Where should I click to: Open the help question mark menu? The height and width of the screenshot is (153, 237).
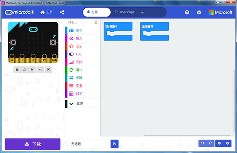tap(187, 12)
